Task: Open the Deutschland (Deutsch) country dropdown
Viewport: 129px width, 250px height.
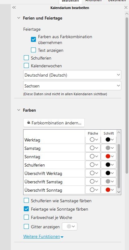Action: [72, 75]
